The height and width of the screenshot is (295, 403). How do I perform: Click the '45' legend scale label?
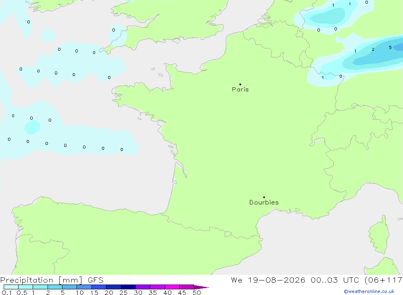point(182,293)
